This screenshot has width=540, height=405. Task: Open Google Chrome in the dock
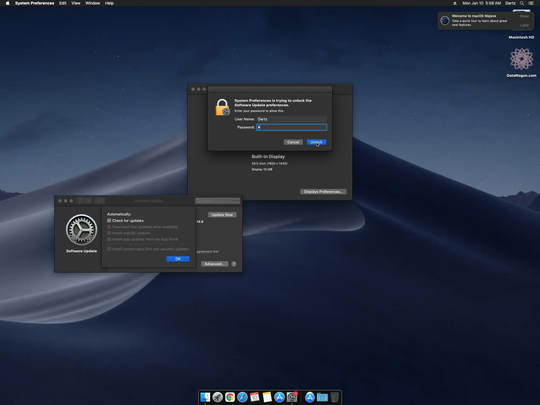(x=230, y=397)
